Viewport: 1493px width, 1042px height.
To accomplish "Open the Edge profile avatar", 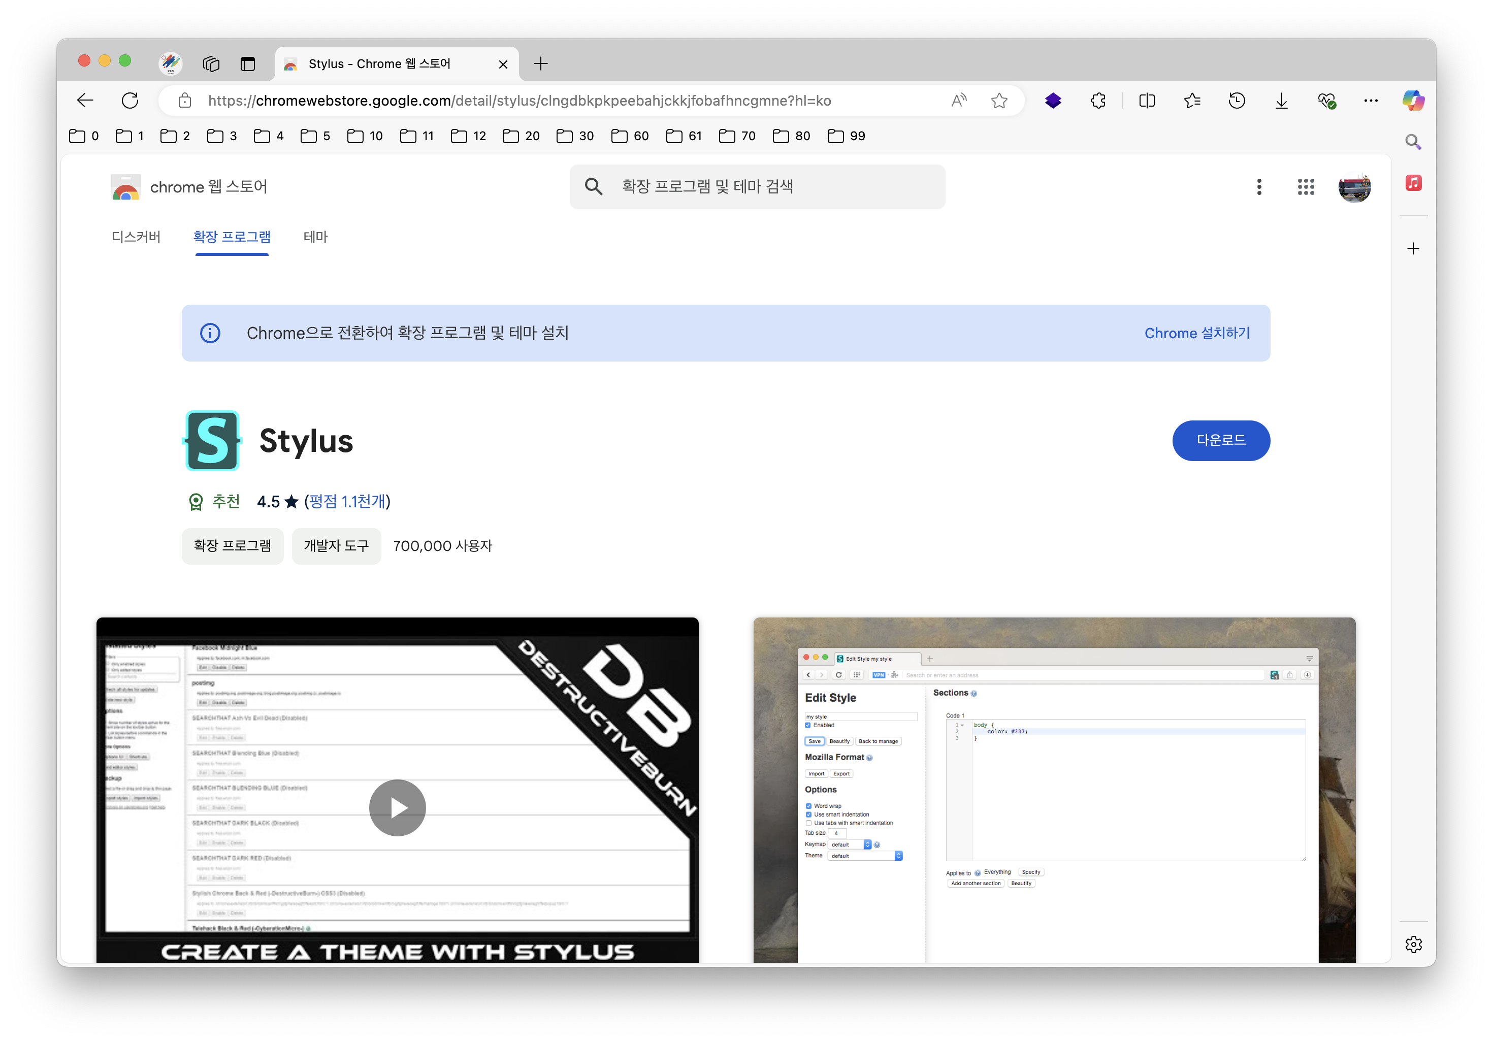I will (x=170, y=63).
